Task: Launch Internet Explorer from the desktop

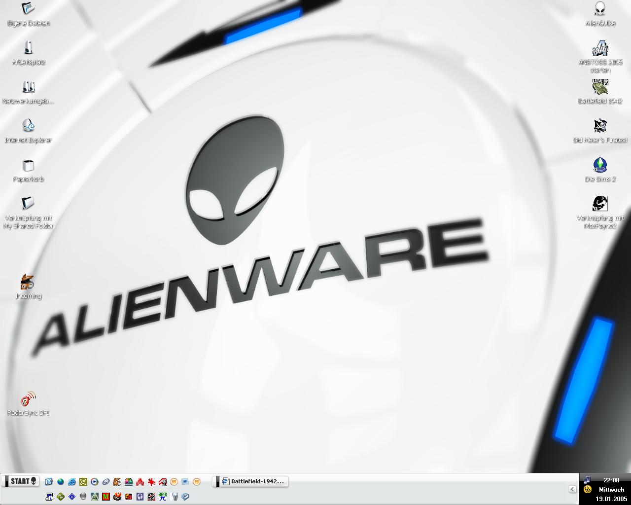Action: 29,131
